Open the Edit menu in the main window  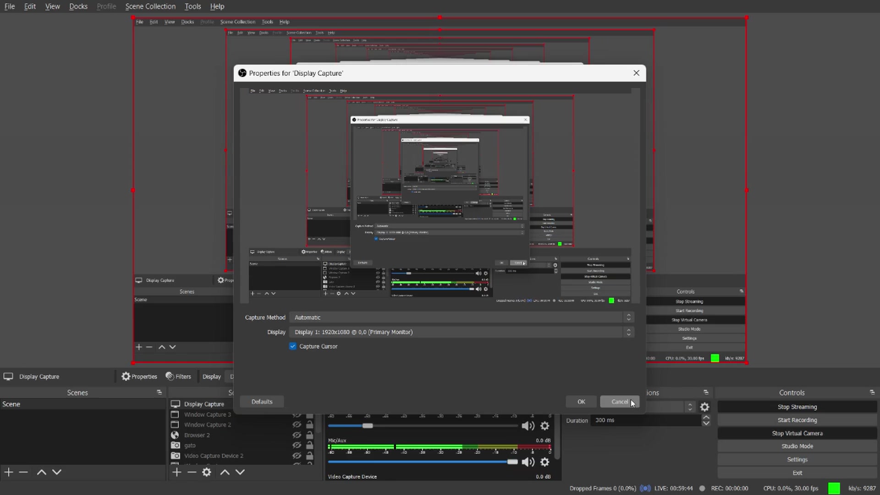(x=30, y=6)
